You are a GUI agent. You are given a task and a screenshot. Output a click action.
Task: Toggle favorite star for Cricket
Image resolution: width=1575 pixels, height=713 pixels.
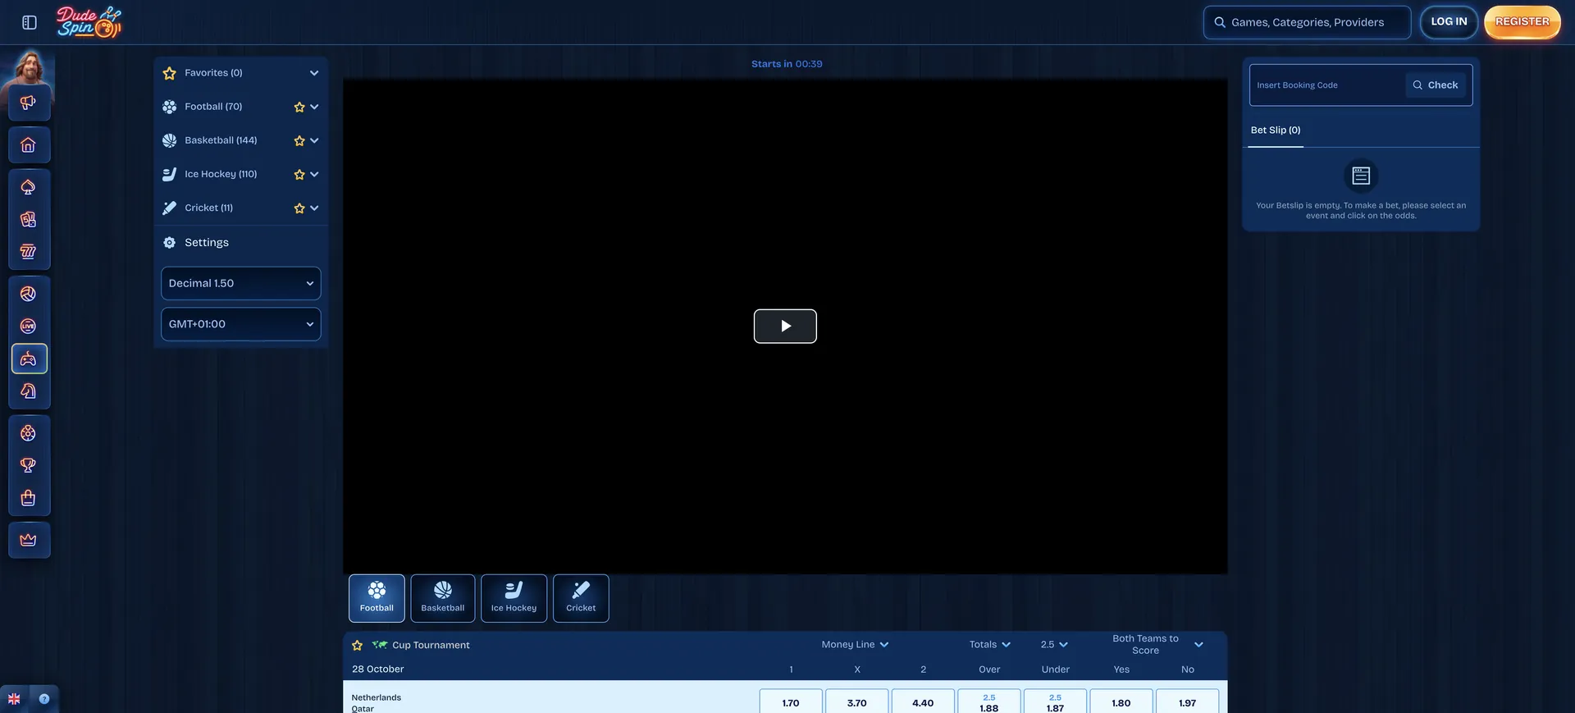[299, 208]
